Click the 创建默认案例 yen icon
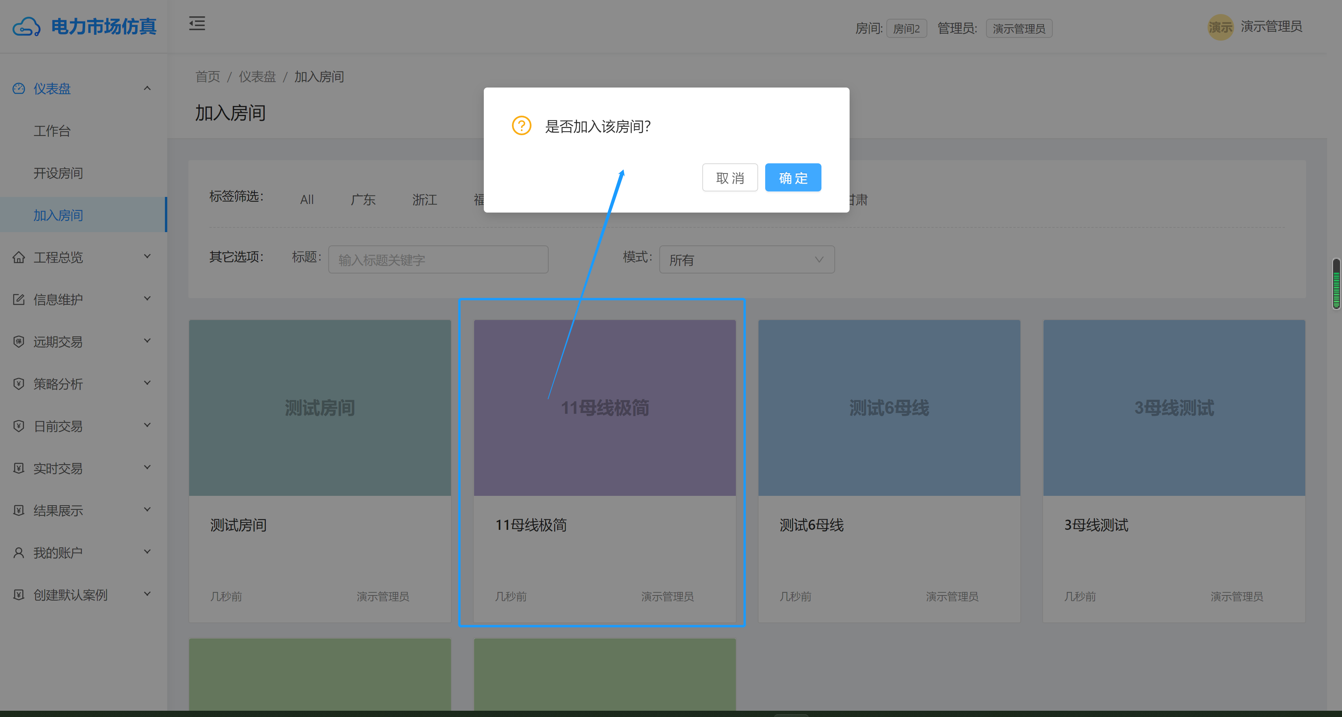Viewport: 1342px width, 717px height. (x=19, y=595)
